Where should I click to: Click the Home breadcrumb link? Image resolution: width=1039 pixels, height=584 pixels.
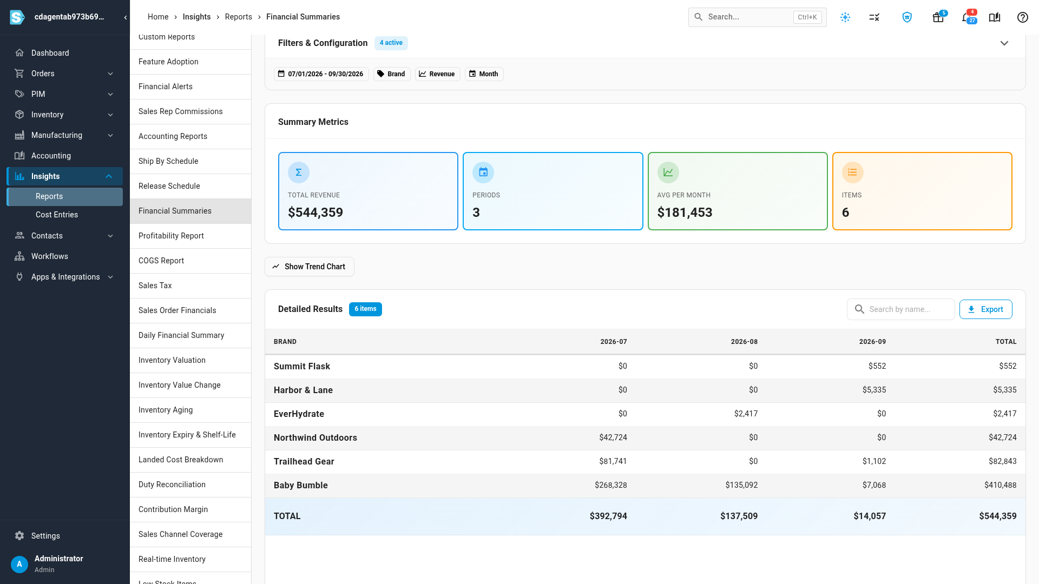tap(158, 17)
